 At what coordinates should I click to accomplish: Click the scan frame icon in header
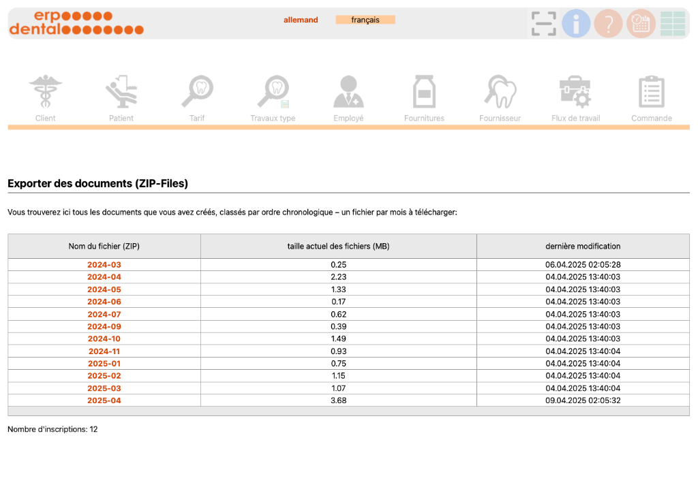coord(543,24)
